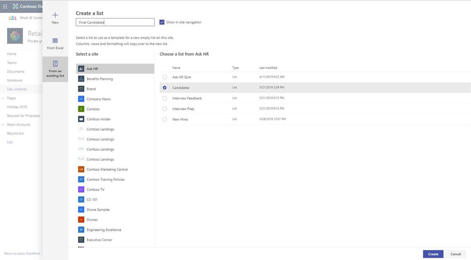This screenshot has height=260, width=471.
Task: Select the New Hires radio button
Action: click(165, 119)
